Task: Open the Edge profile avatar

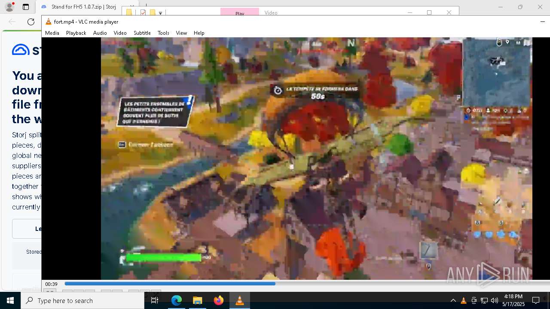Action: point(9,6)
